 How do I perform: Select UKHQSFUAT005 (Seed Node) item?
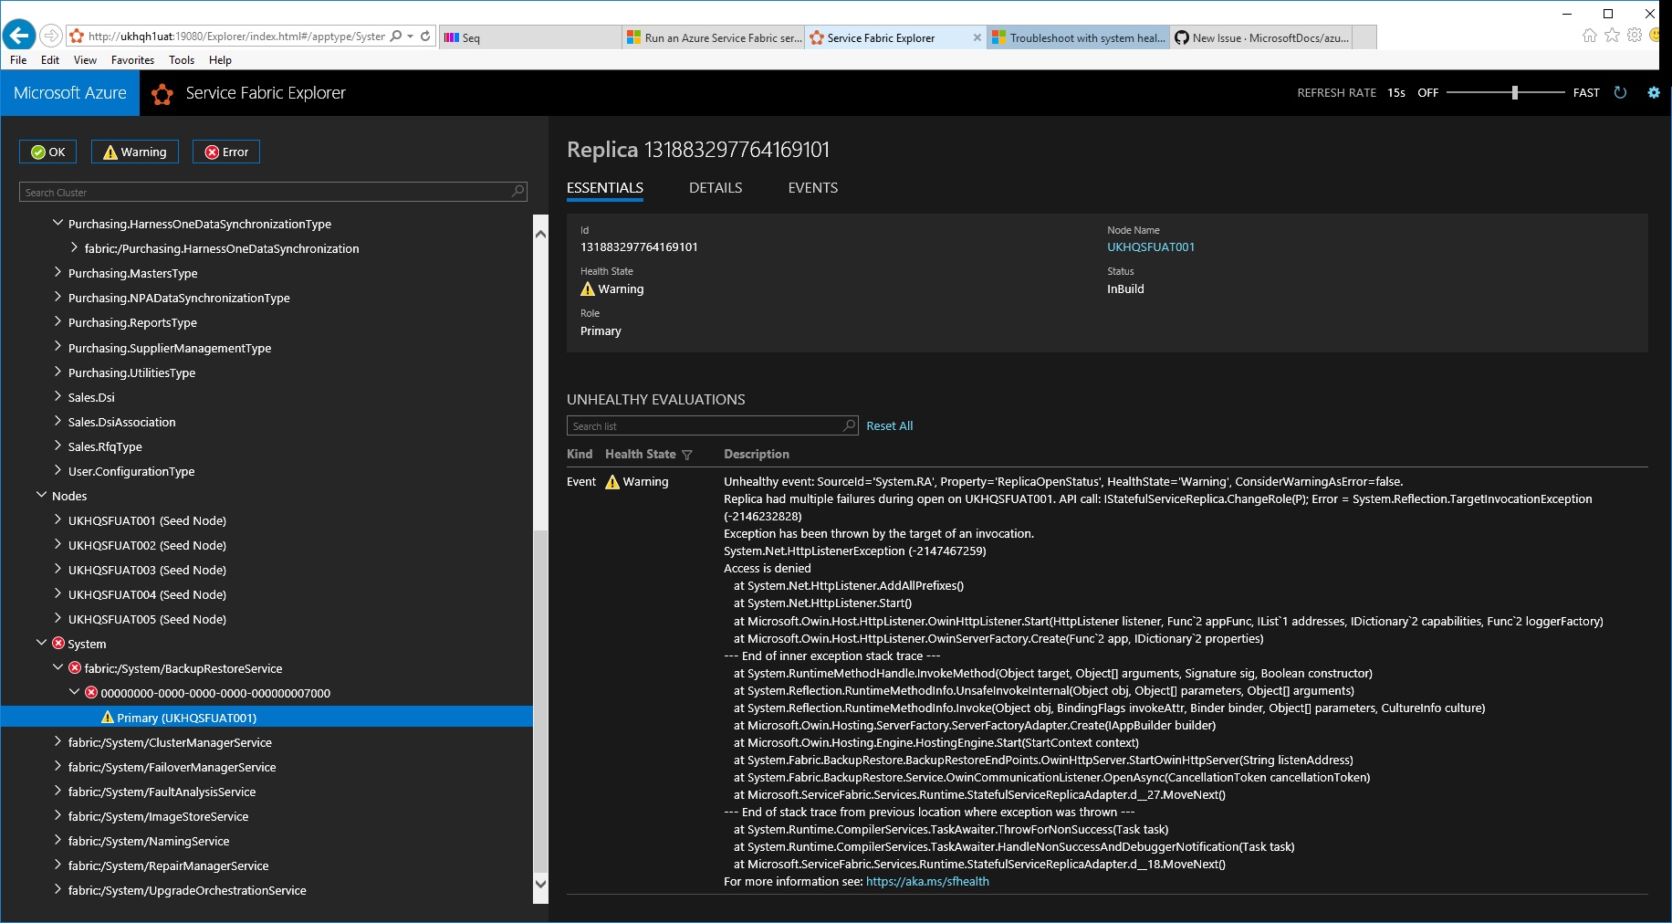click(x=147, y=619)
